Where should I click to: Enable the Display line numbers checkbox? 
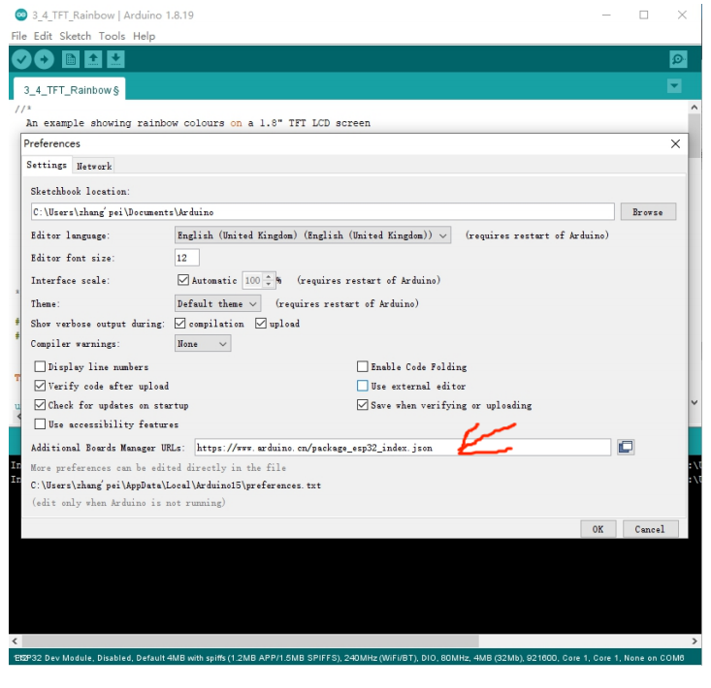pyautogui.click(x=40, y=367)
